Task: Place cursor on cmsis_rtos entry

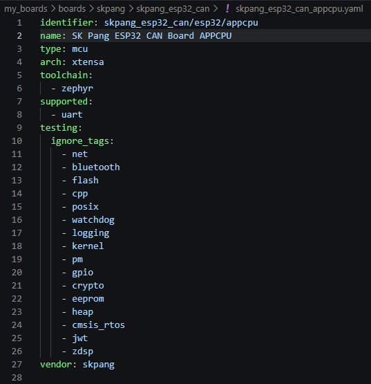Action: [98, 325]
